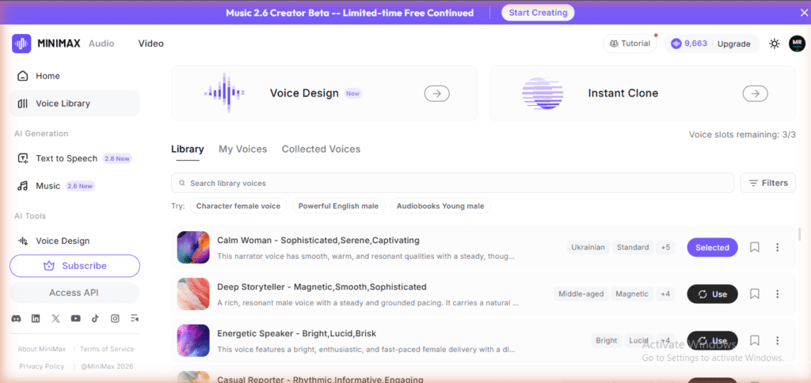Expand the +5 tags on Calm Woman
811x383 pixels.
pos(665,248)
